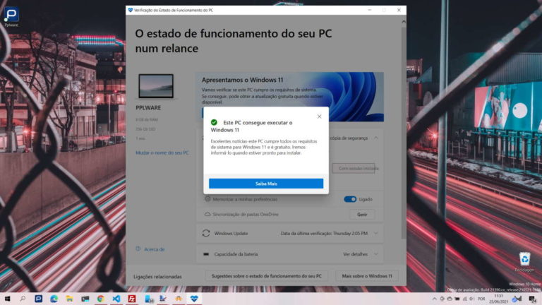Viewport: 542px width, 305px height.
Task: Click the Gerir button for OneDrive
Action: (361, 214)
